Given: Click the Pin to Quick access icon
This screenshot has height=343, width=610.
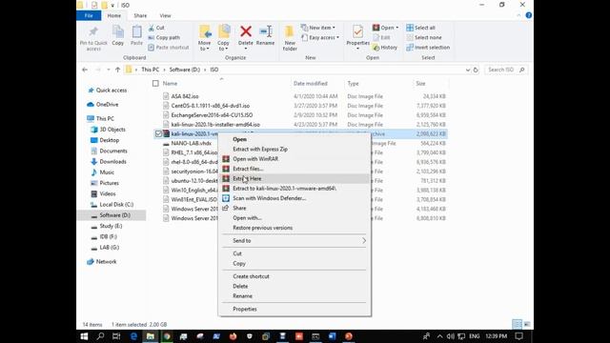Looking at the screenshot, I should (x=93, y=32).
